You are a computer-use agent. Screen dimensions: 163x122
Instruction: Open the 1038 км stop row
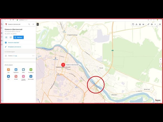20,56
